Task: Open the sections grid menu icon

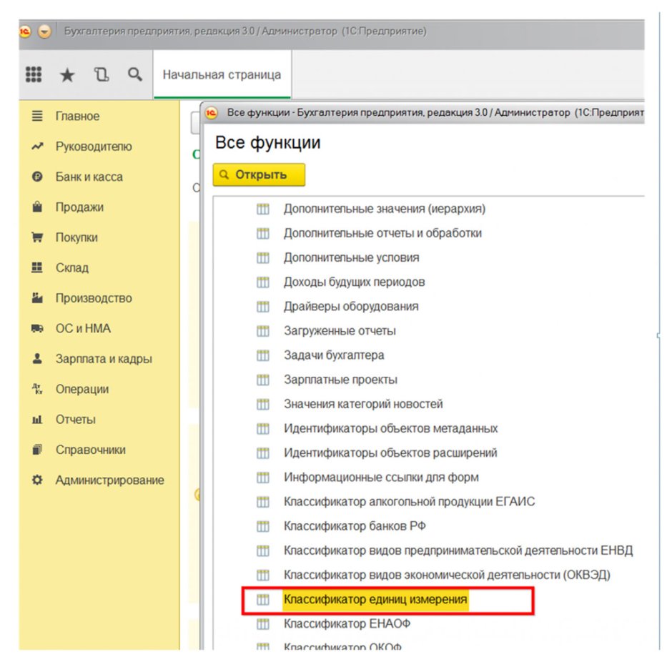Action: [x=34, y=74]
